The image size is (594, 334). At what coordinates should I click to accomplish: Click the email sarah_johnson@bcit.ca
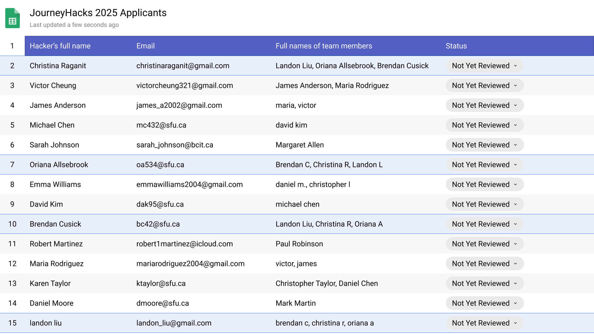(x=175, y=145)
